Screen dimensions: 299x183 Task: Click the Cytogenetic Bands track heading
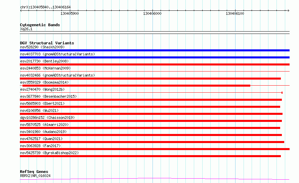tap(40, 25)
